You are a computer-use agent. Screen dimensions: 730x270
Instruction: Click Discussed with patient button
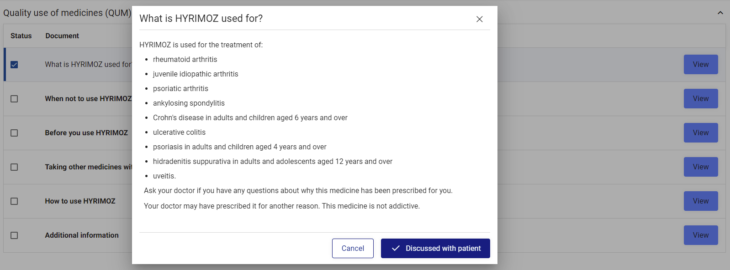pyautogui.click(x=435, y=248)
